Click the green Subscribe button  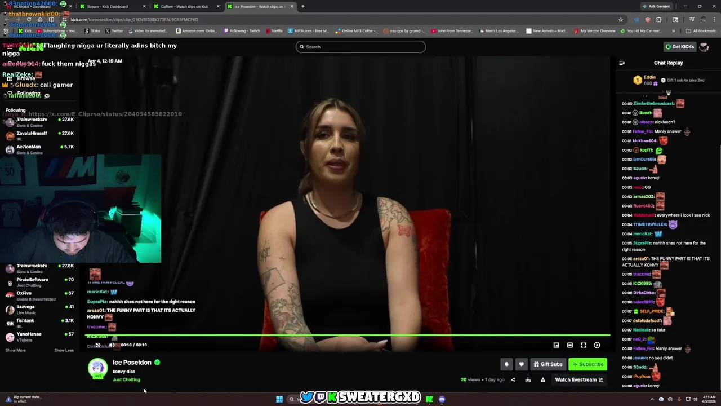click(x=588, y=364)
